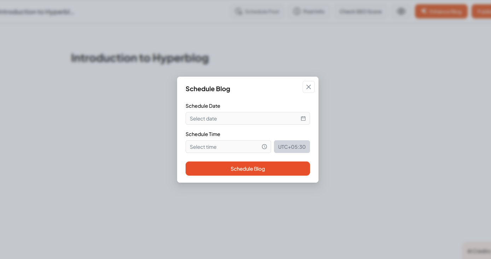The height and width of the screenshot is (259, 491).
Task: Click the Enhance Blog button
Action: [x=441, y=11]
